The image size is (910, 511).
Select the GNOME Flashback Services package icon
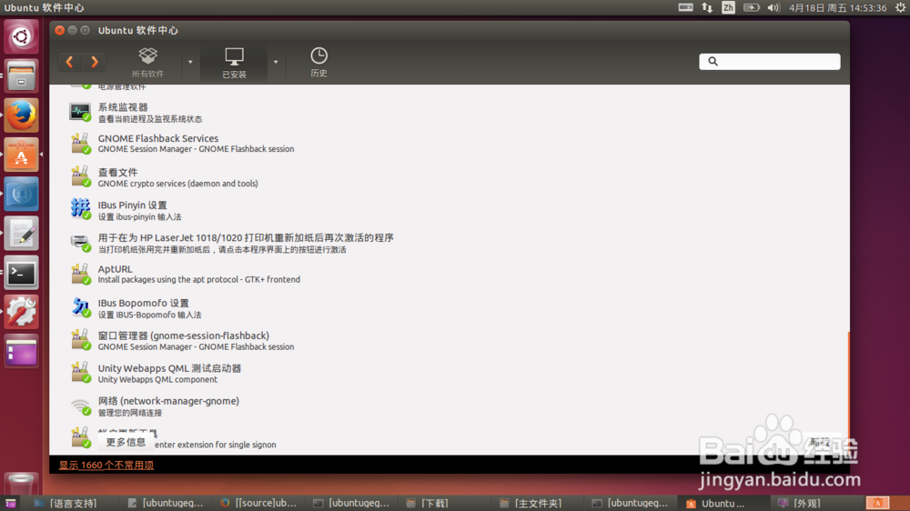point(80,144)
